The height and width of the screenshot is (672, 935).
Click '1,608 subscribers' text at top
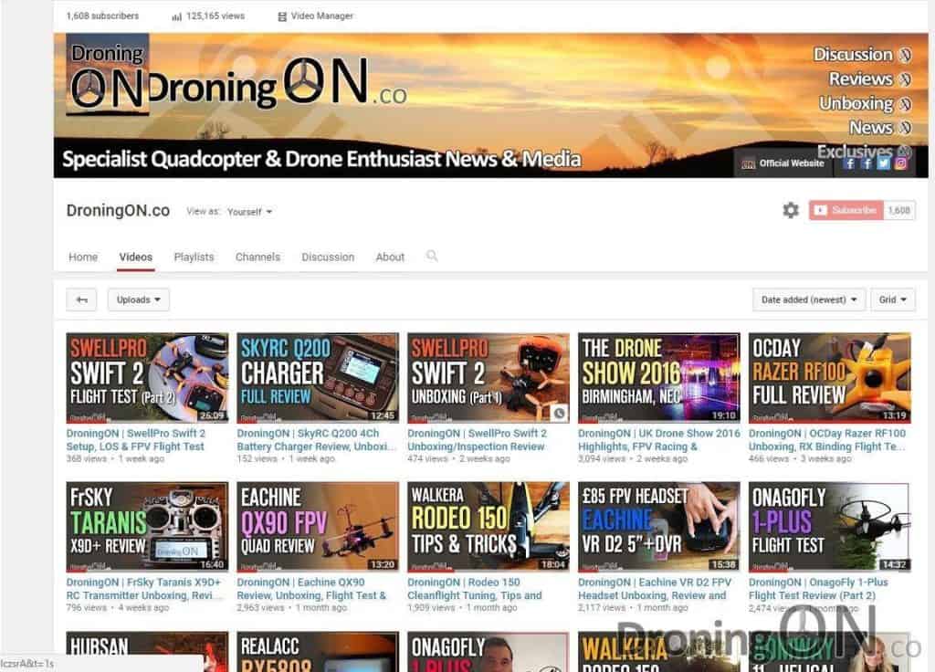[x=102, y=16]
